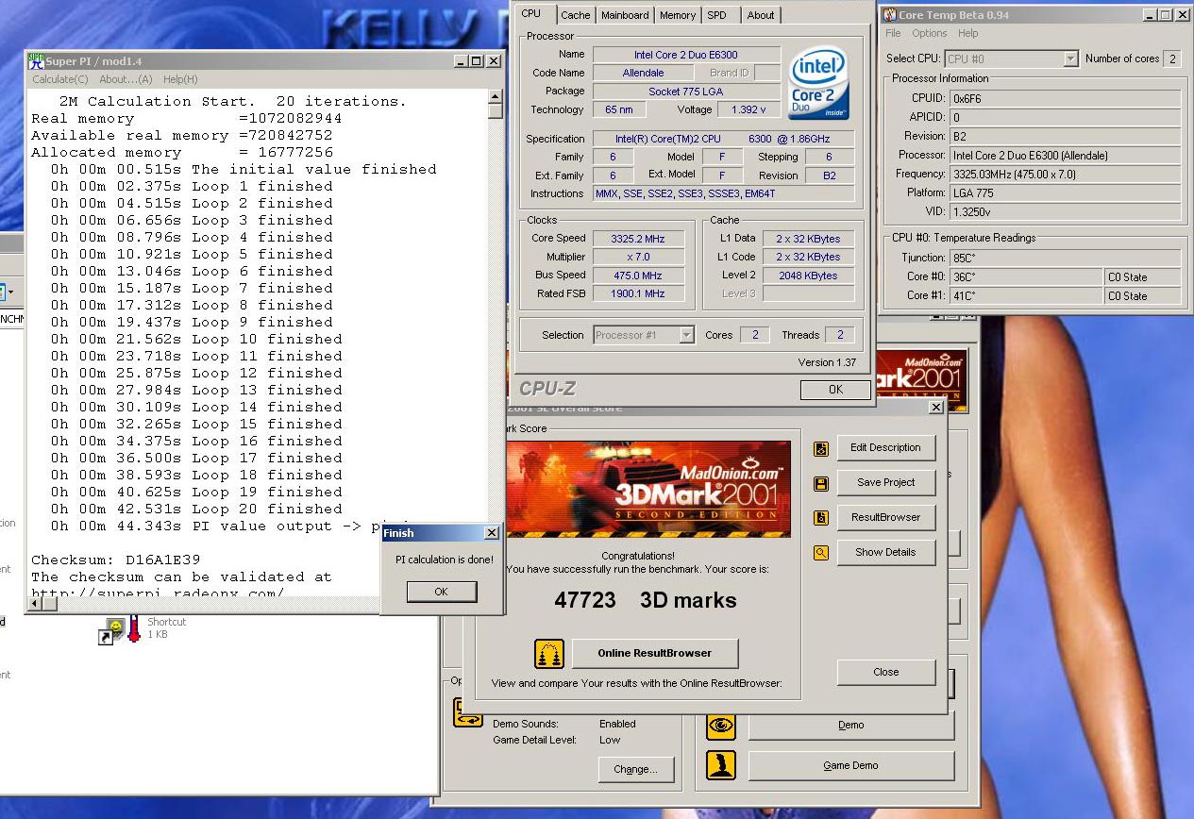Image resolution: width=1194 pixels, height=819 pixels.
Task: Click the Save Project floppy disk icon
Action: pyautogui.click(x=821, y=483)
